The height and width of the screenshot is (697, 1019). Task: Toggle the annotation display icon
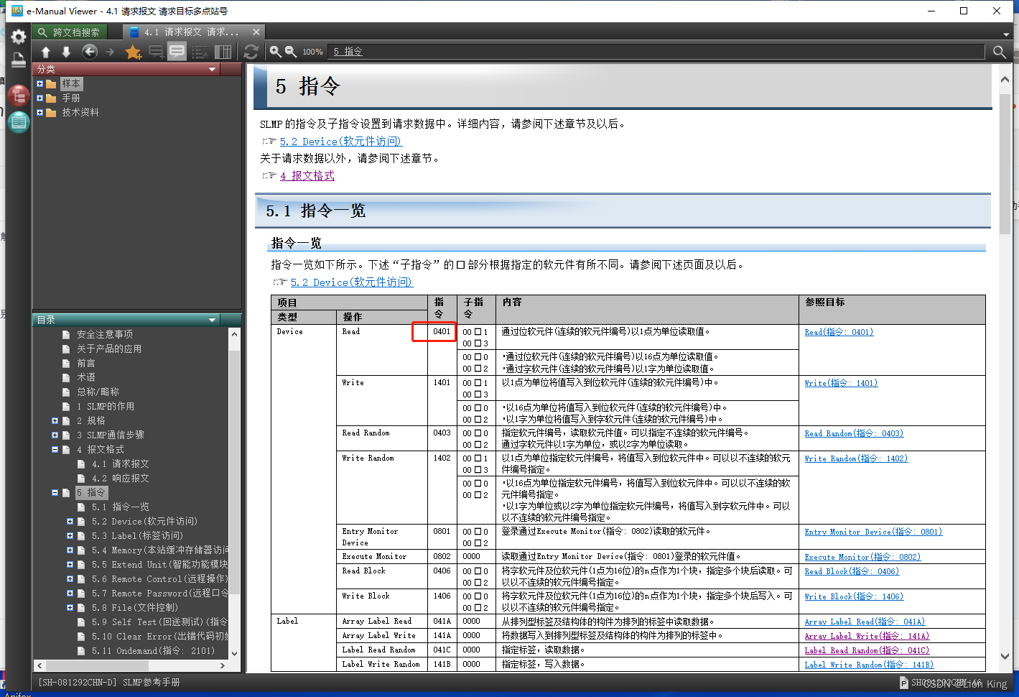coord(177,51)
